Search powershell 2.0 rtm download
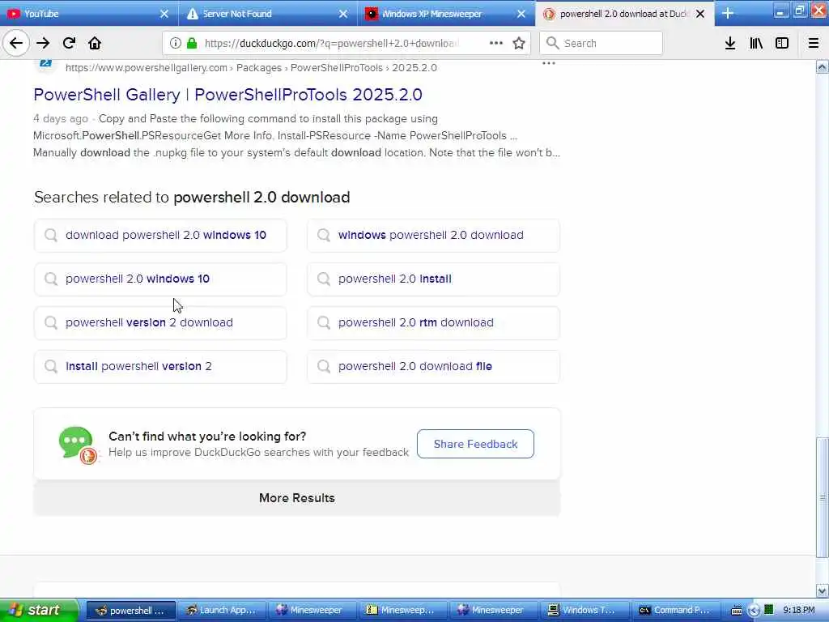 pyautogui.click(x=433, y=322)
